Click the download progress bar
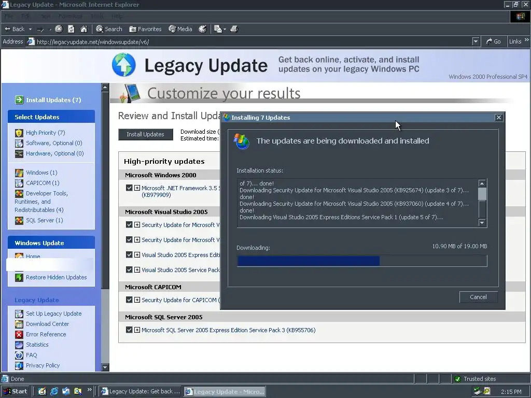Viewport: 531px width, 398px height. tap(361, 261)
